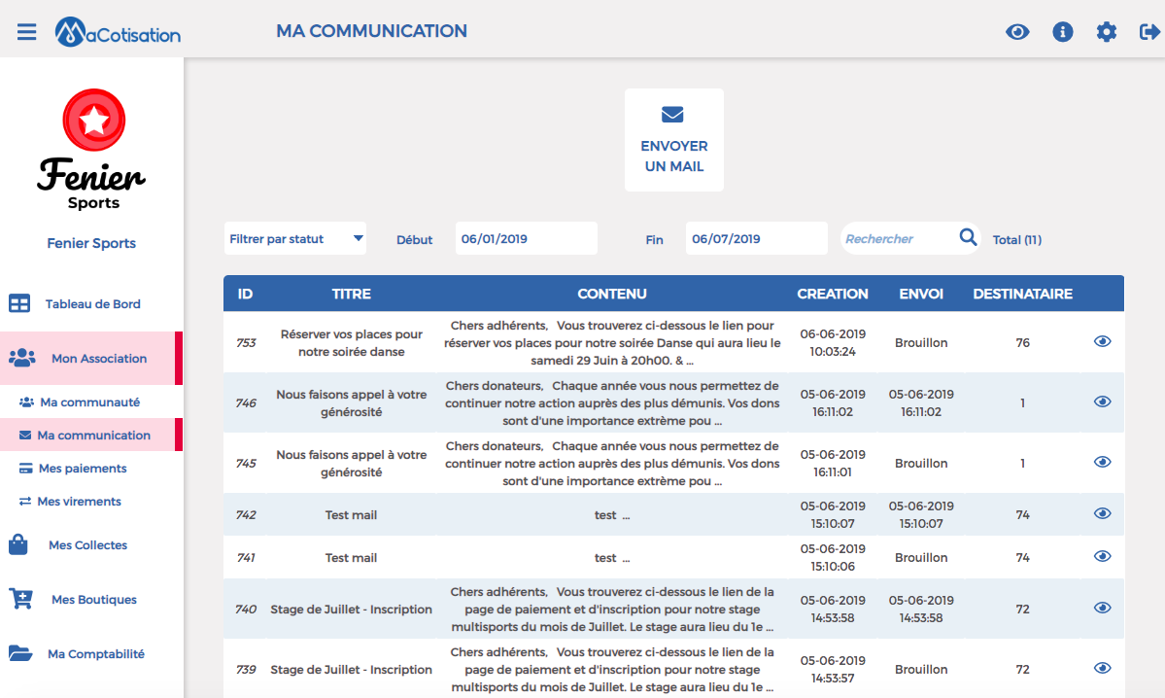The height and width of the screenshot is (698, 1165).
Task: Click the MaCotisation logo
Action: coord(118,32)
